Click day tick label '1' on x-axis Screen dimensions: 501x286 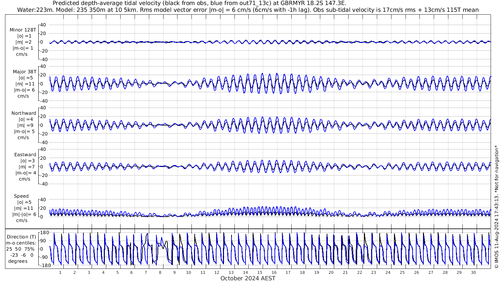pyautogui.click(x=60, y=272)
